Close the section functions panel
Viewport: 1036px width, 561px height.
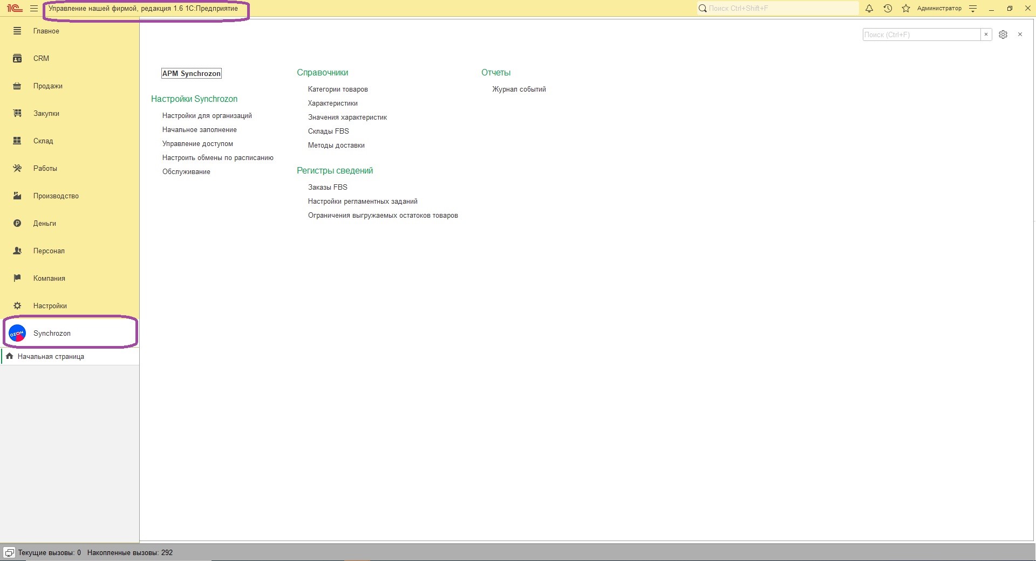point(1020,34)
